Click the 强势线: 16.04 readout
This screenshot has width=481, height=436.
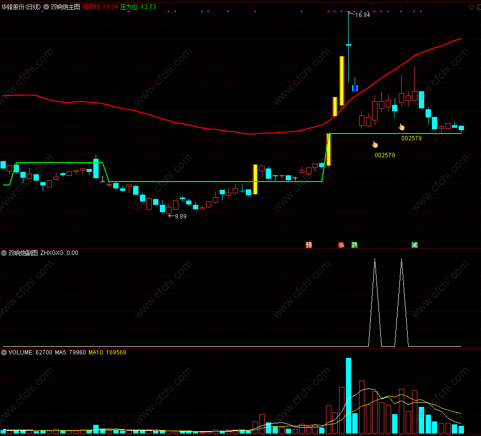coord(100,7)
